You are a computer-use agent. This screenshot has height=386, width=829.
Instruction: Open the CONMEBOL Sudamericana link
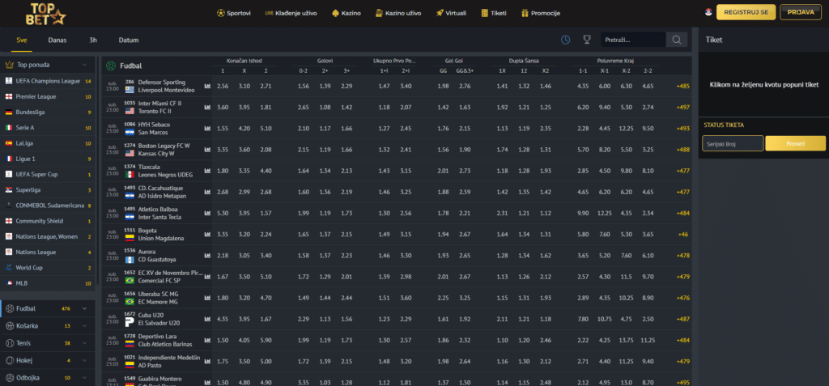coord(49,206)
